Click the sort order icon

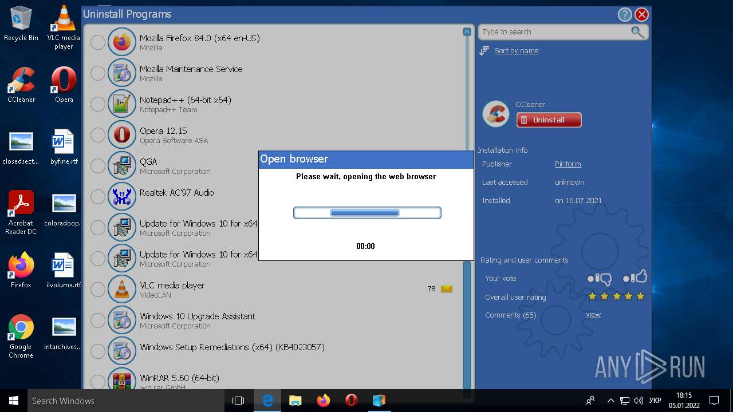pyautogui.click(x=484, y=51)
